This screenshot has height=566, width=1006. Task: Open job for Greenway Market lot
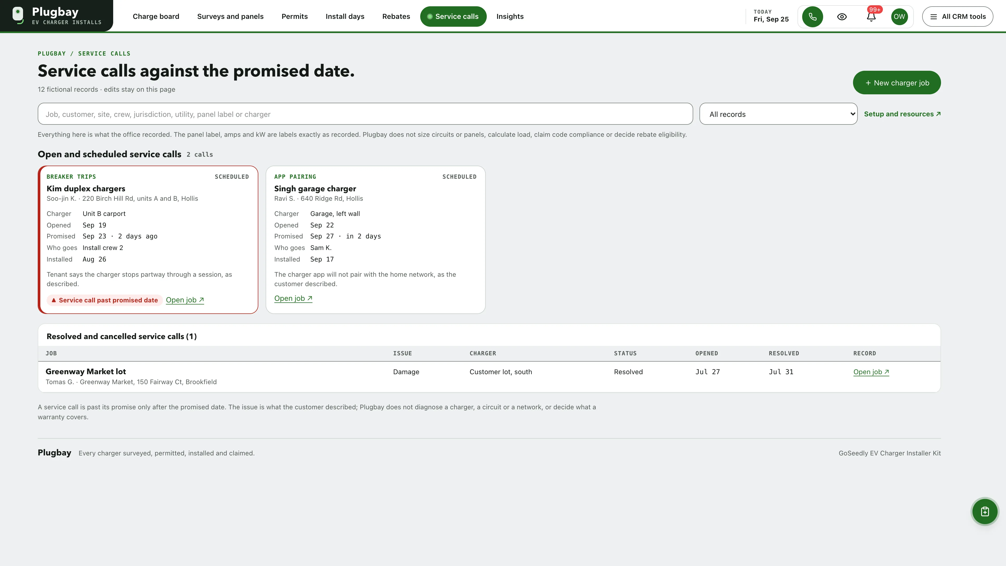(871, 372)
